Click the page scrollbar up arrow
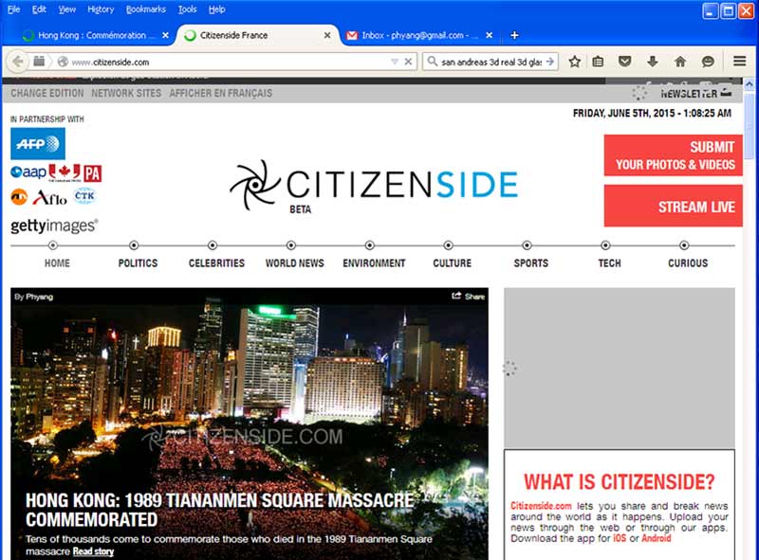Viewport: 759px width, 560px height. pyautogui.click(x=750, y=84)
